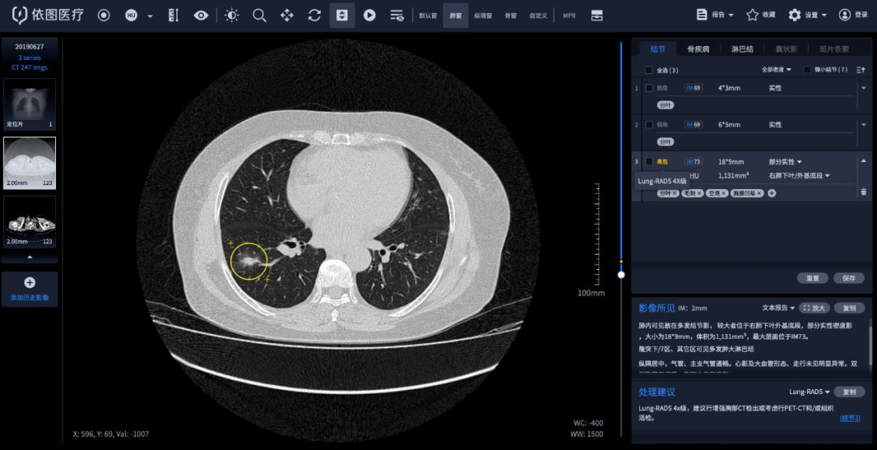Select the pan/move image tool
877x450 pixels.
287,15
